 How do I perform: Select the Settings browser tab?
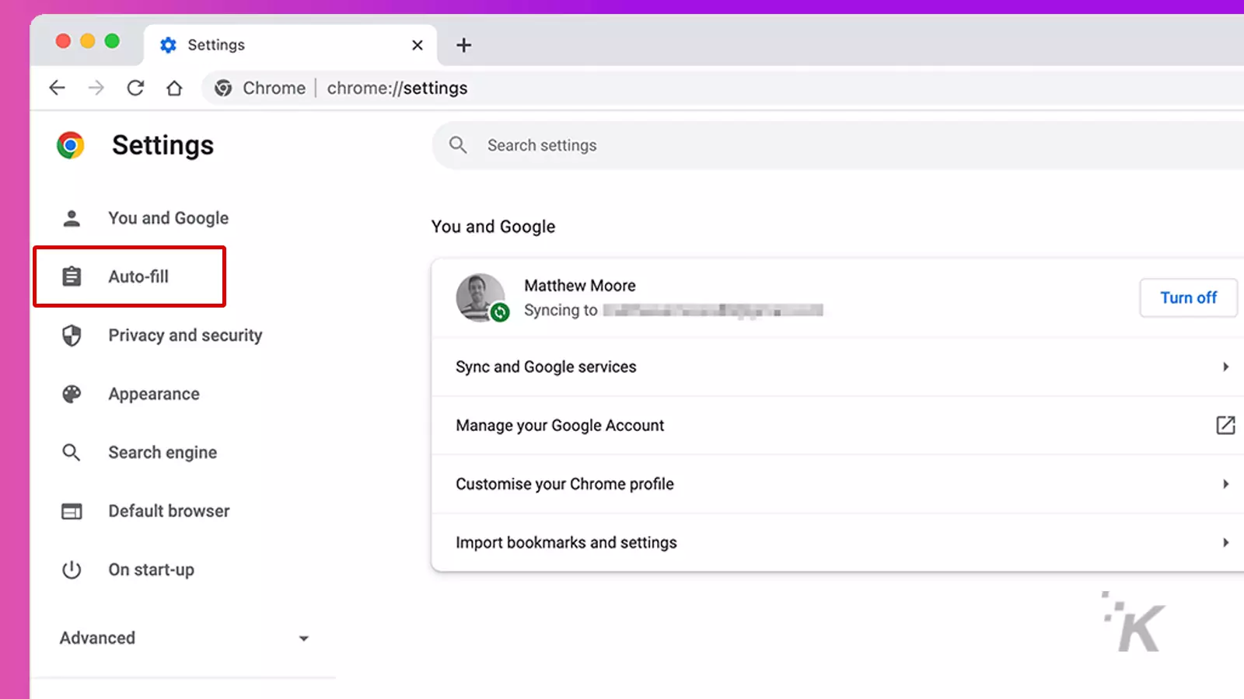pyautogui.click(x=290, y=45)
